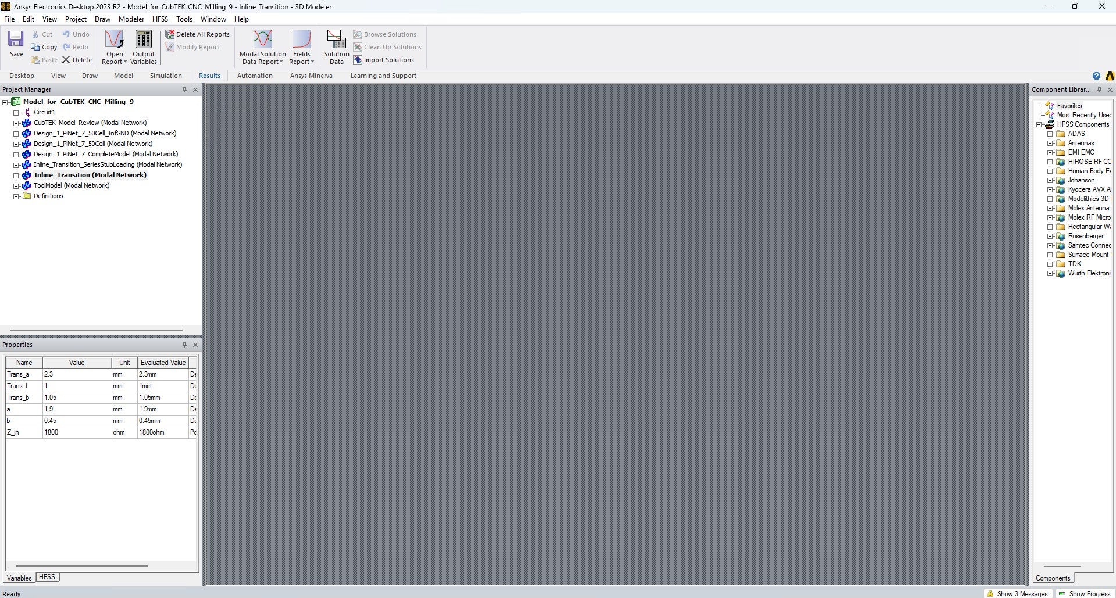Open the Components tab at panel bottom
Viewport: 1116px width, 598px height.
(x=1053, y=578)
